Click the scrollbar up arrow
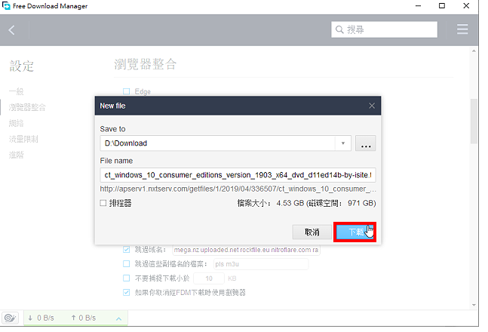The image size is (488, 332). point(474,51)
